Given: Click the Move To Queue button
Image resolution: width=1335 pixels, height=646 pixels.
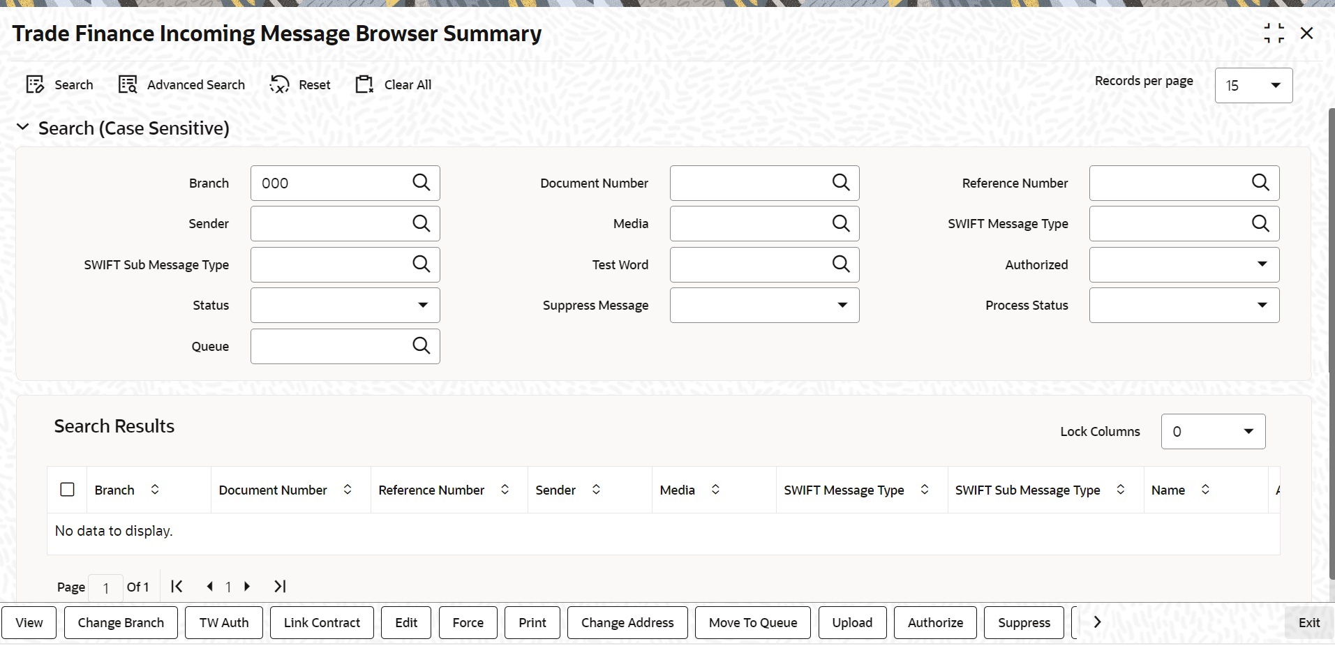Looking at the screenshot, I should [753, 622].
